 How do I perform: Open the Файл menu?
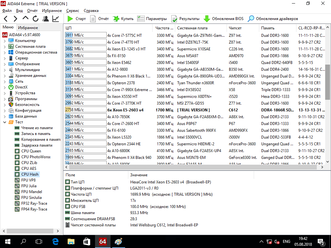pyautogui.click(x=7, y=11)
